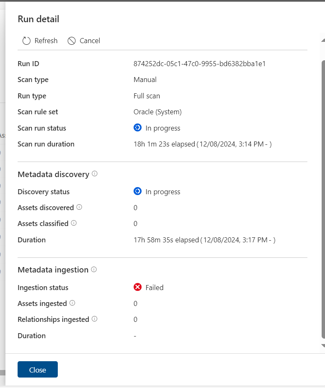Click the Discovery status In progress icon

click(x=137, y=191)
